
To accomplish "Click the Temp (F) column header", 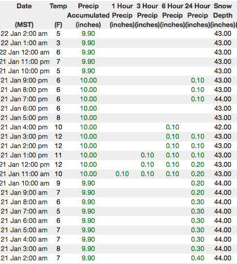I will click(x=58, y=15).
